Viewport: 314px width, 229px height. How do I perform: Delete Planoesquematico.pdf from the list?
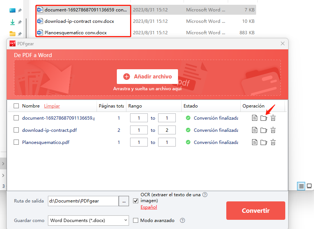click(x=273, y=142)
